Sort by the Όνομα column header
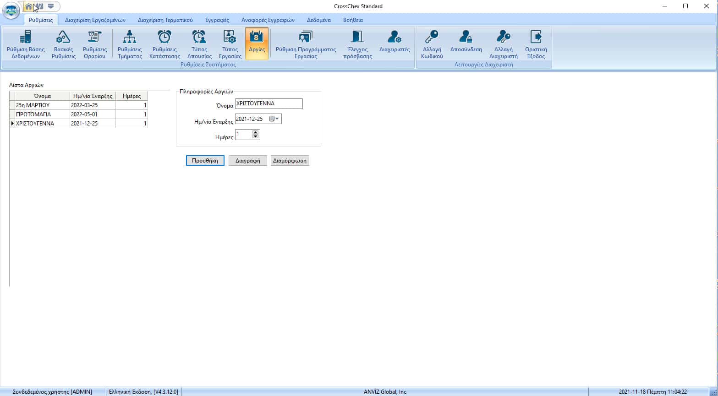The height and width of the screenshot is (396, 718). click(43, 96)
